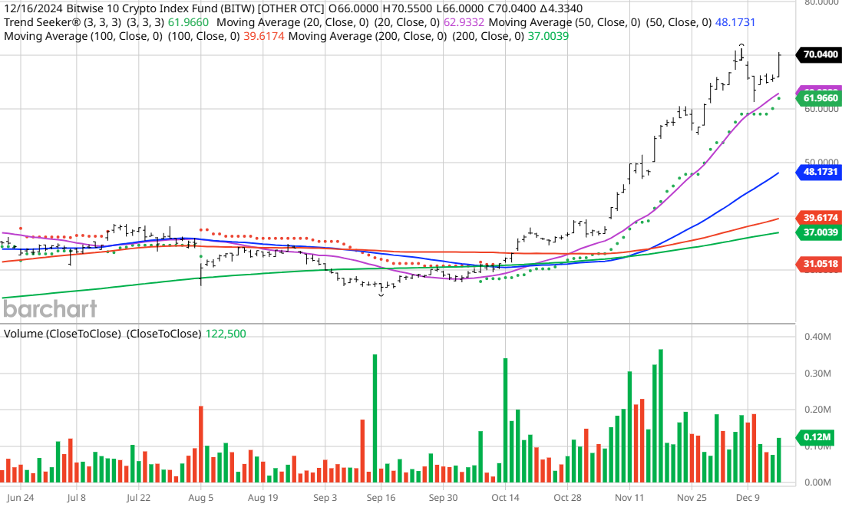This screenshot has height=507, width=842.
Task: Click the tall red volume bar above Aug 5
Action: click(x=201, y=444)
